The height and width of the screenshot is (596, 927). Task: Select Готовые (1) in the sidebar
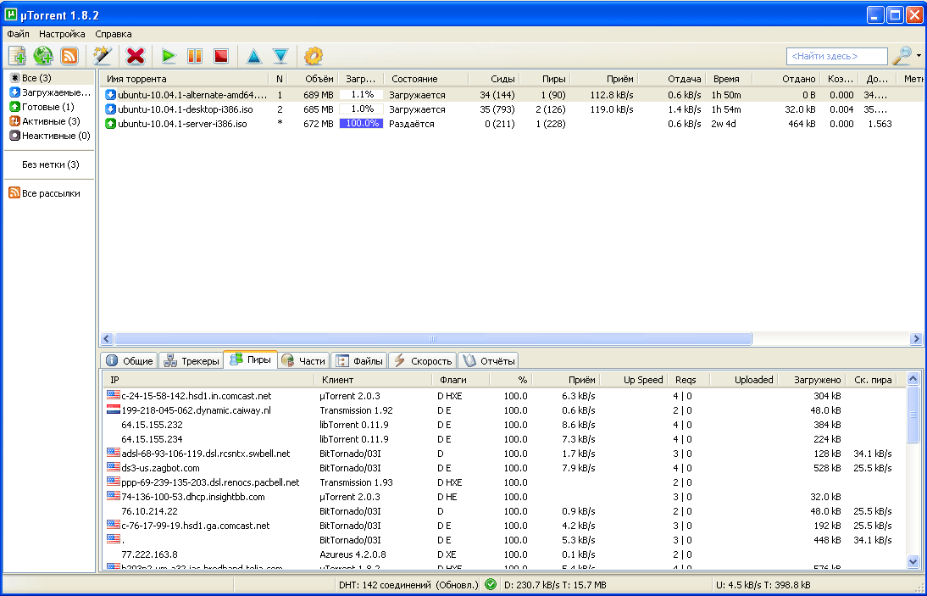[47, 107]
